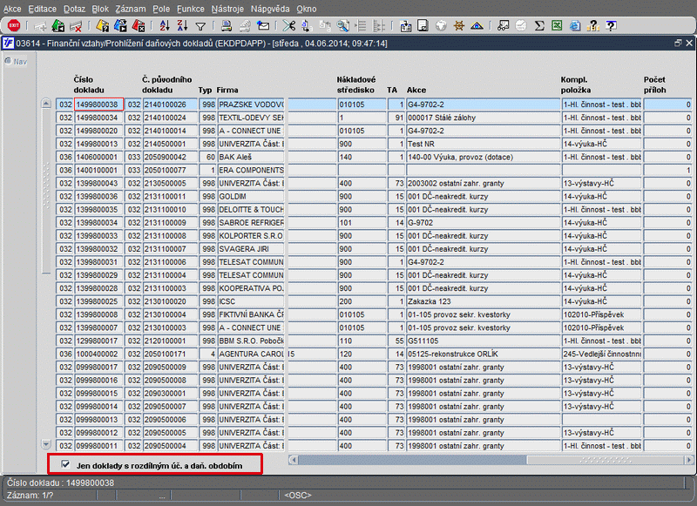Click the horizontal scrollbar right arrow
This screenshot has width=697, height=506.
(x=689, y=460)
